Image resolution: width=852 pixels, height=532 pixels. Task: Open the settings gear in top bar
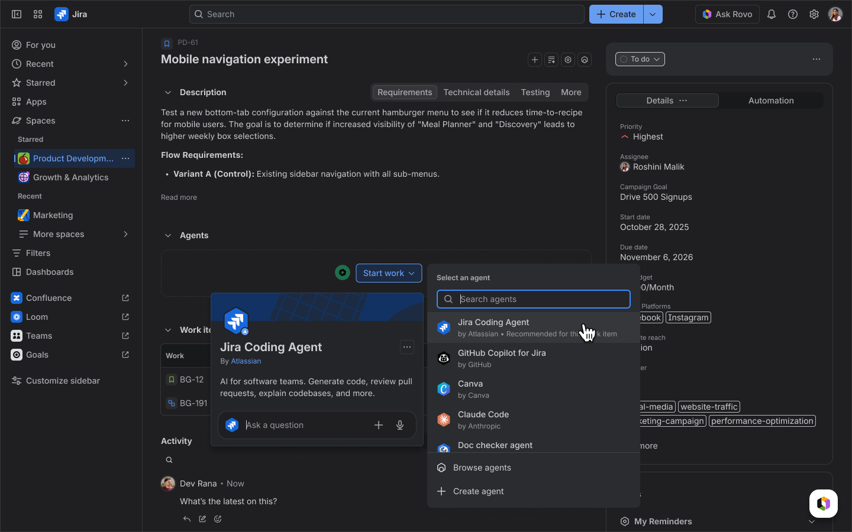click(x=814, y=14)
